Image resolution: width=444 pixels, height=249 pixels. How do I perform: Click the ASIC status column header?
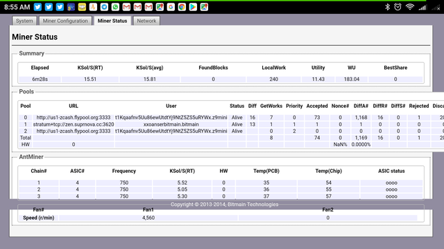(x=391, y=171)
